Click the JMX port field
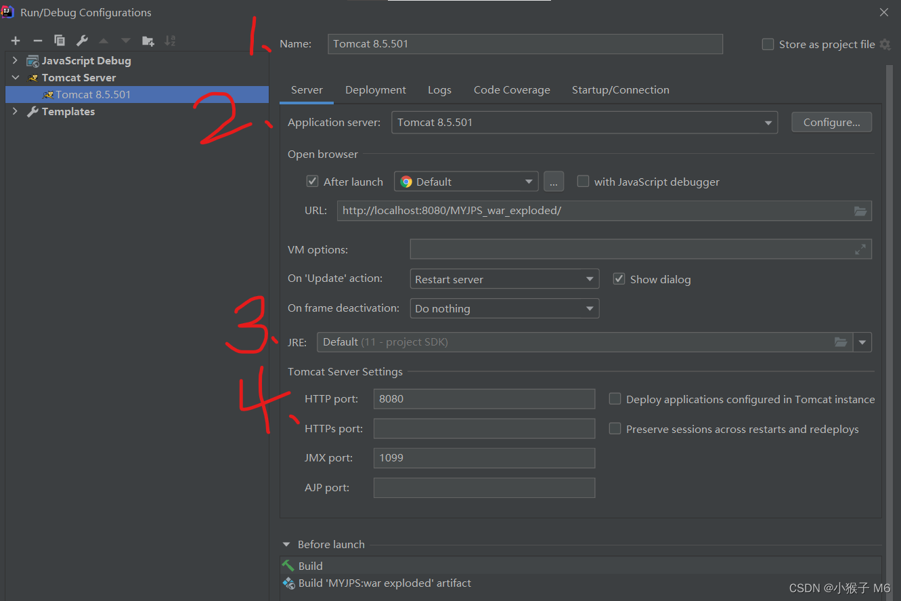 [x=484, y=458]
